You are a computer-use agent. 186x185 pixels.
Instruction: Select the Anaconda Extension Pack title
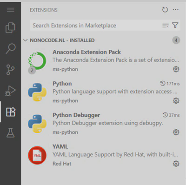tap(86, 52)
